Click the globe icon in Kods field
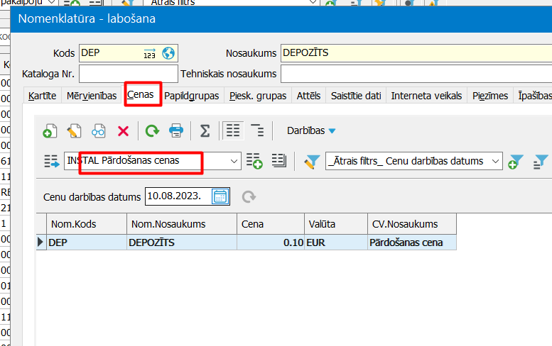 pyautogui.click(x=168, y=53)
